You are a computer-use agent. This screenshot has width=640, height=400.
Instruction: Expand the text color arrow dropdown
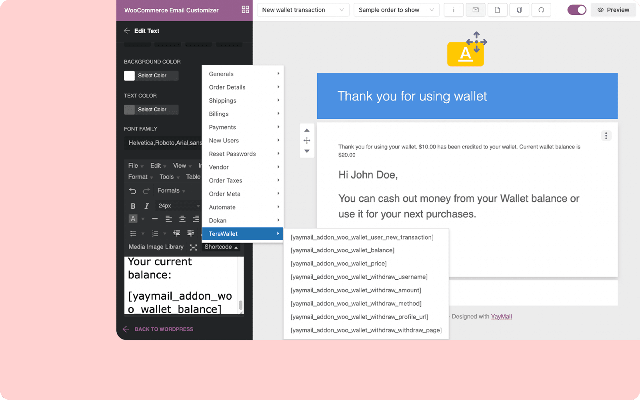point(143,219)
